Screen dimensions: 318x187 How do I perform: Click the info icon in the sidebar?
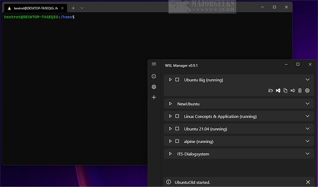pos(154,76)
